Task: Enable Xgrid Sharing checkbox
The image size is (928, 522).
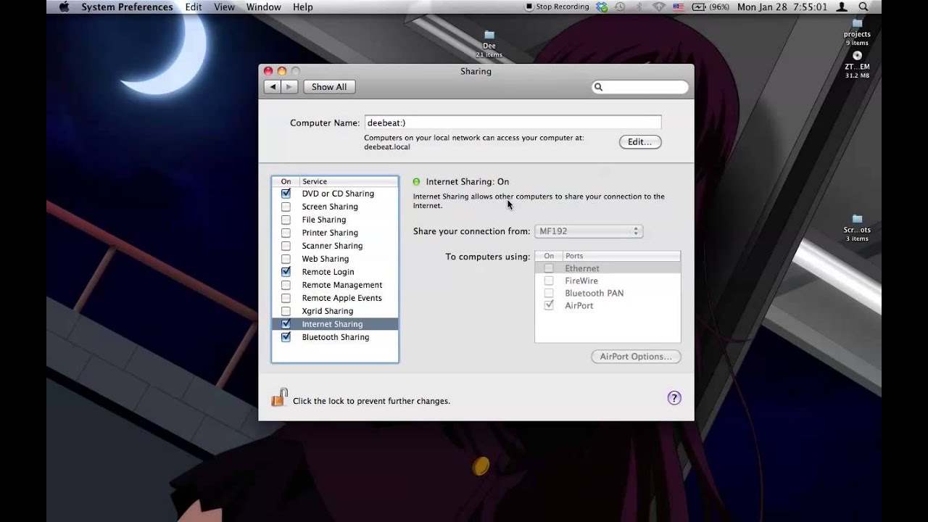Action: pos(286,311)
